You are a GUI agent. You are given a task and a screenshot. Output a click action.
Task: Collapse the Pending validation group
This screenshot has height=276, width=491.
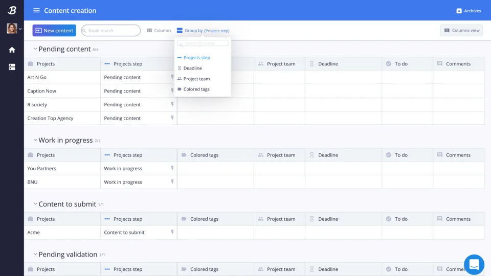click(35, 254)
